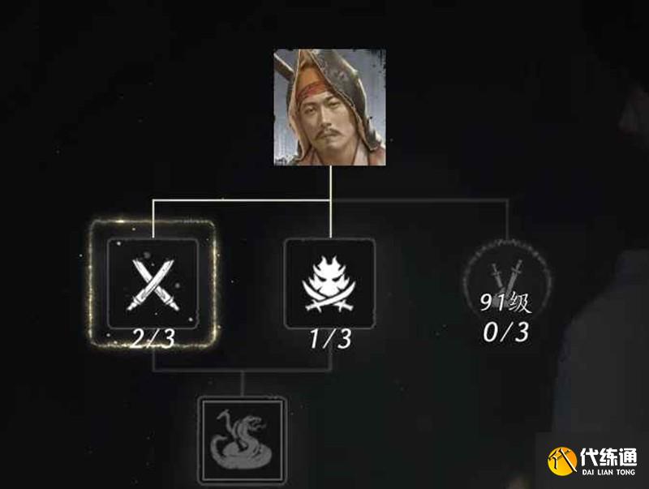Click the connector line above snake skill
The height and width of the screenshot is (489, 649).
click(x=242, y=384)
